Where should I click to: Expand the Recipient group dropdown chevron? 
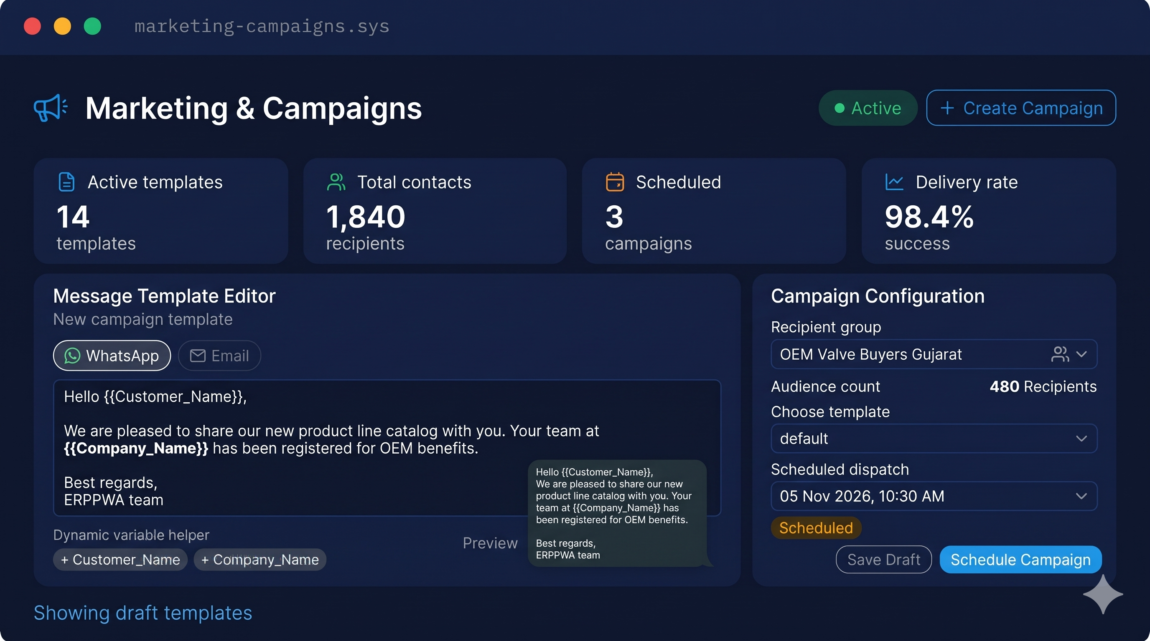tap(1081, 354)
